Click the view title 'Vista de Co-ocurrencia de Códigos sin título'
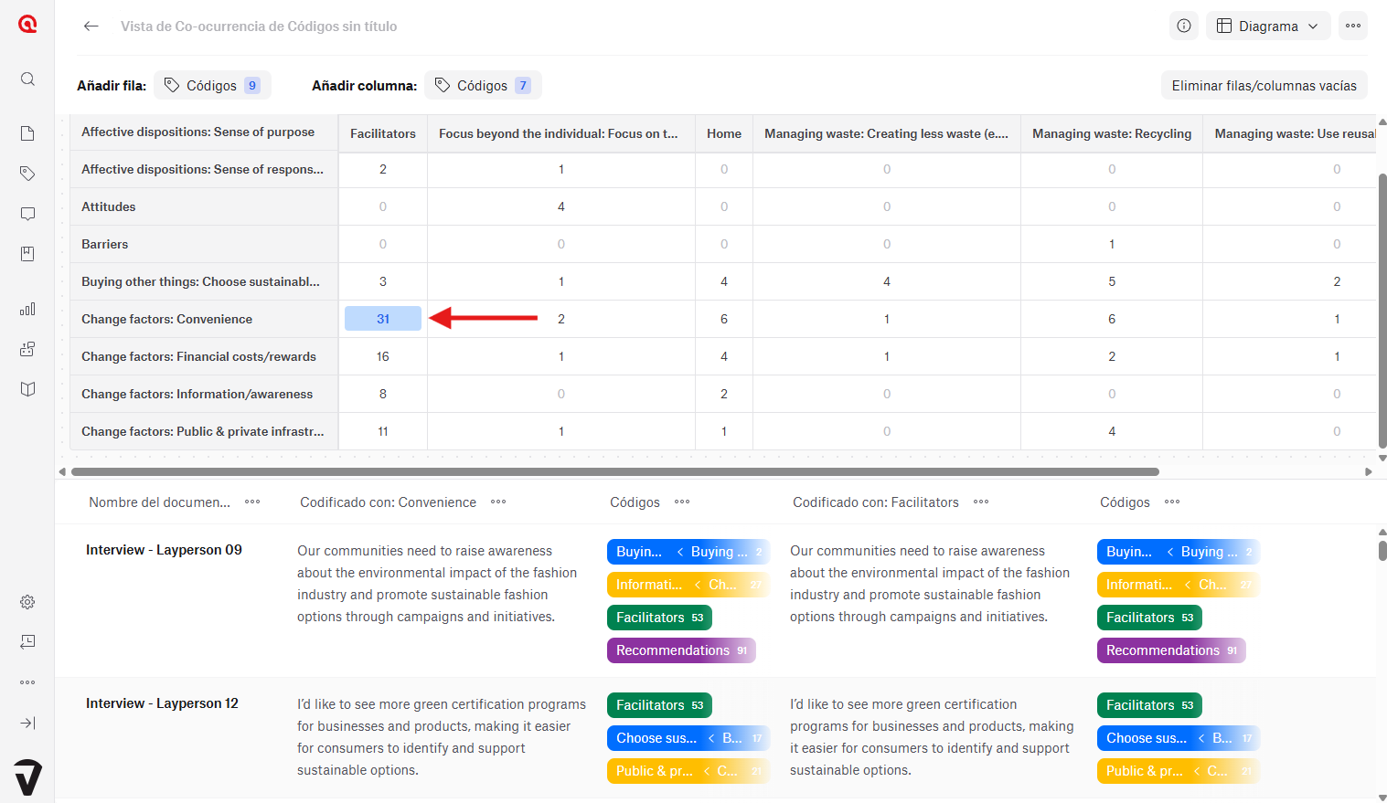This screenshot has height=803, width=1387. (x=259, y=26)
